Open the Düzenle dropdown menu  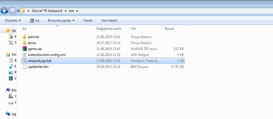pos(13,20)
